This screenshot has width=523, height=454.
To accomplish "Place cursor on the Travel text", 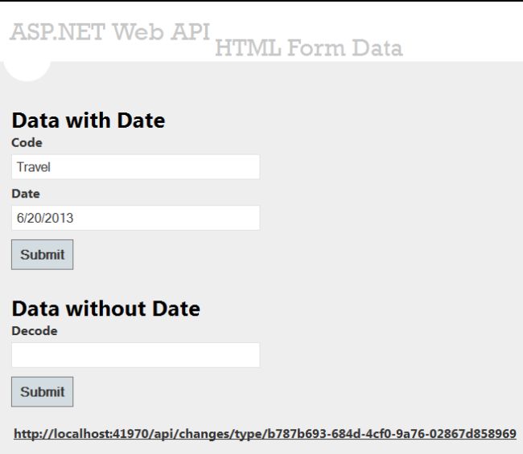I will coord(34,167).
